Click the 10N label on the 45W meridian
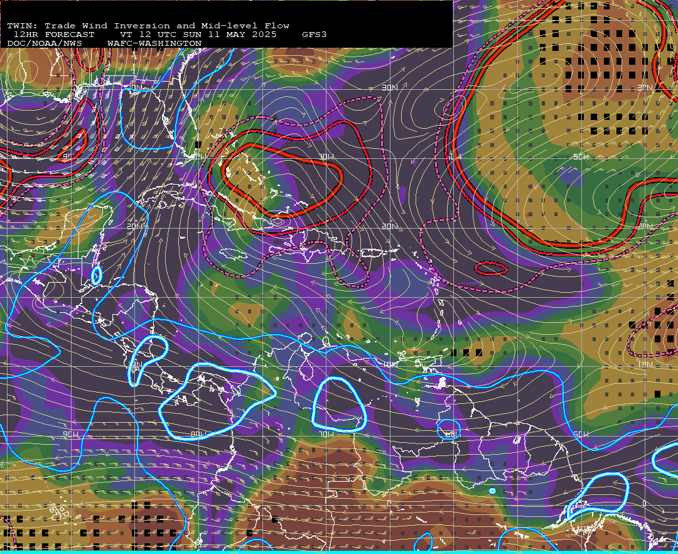 pos(645,365)
